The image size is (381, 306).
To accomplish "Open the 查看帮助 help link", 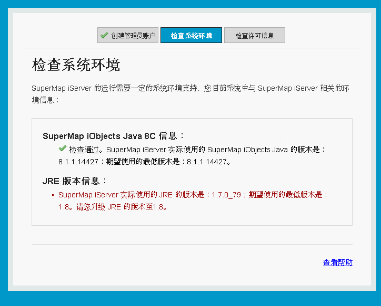I will click(337, 262).
